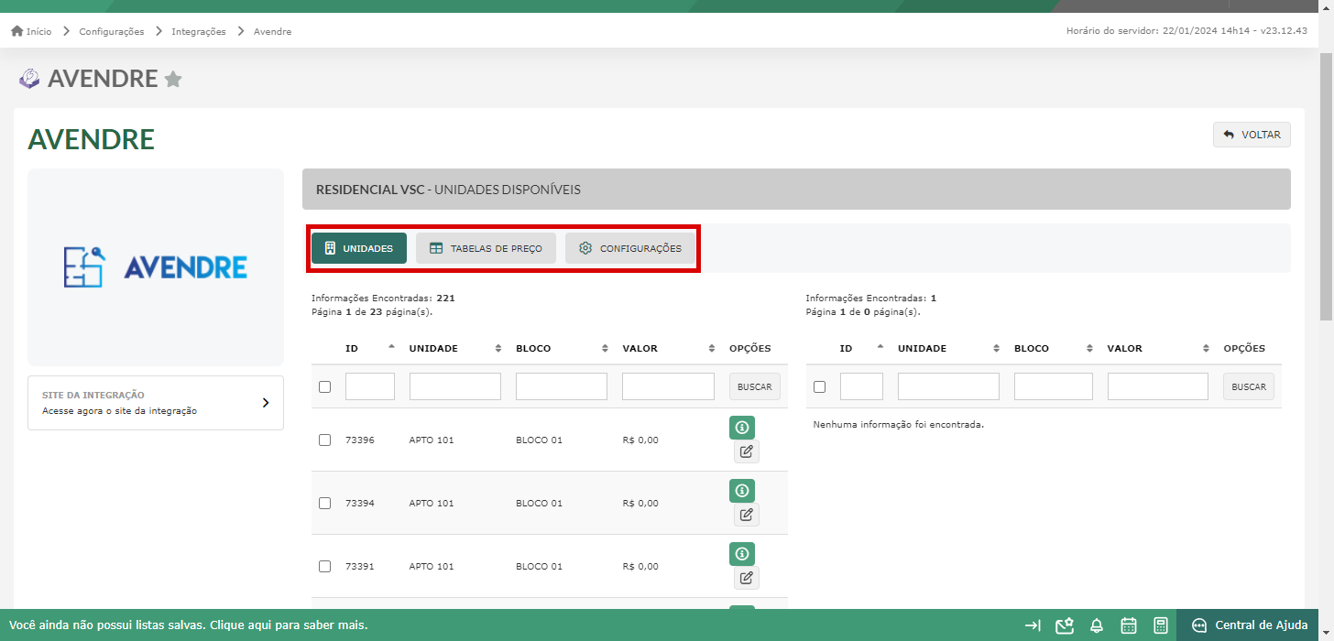Click the Avendre logo image

tap(156, 267)
